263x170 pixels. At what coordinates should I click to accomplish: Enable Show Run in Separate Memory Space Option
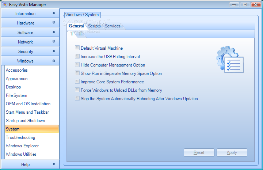click(77, 73)
